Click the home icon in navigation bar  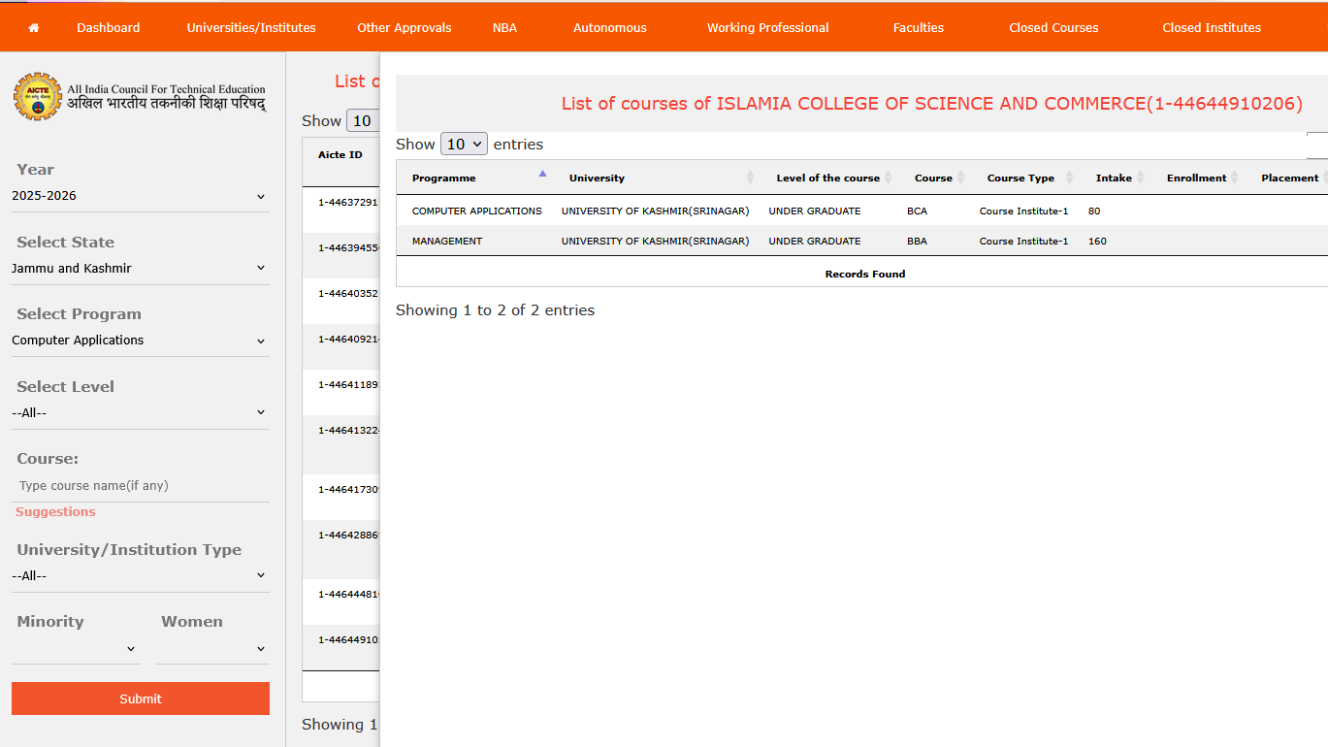pyautogui.click(x=34, y=28)
